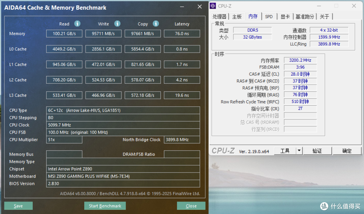Click the L1 Cache Write value 472.01 GB/s
The width and height of the screenshot is (364, 214).
pos(103,64)
